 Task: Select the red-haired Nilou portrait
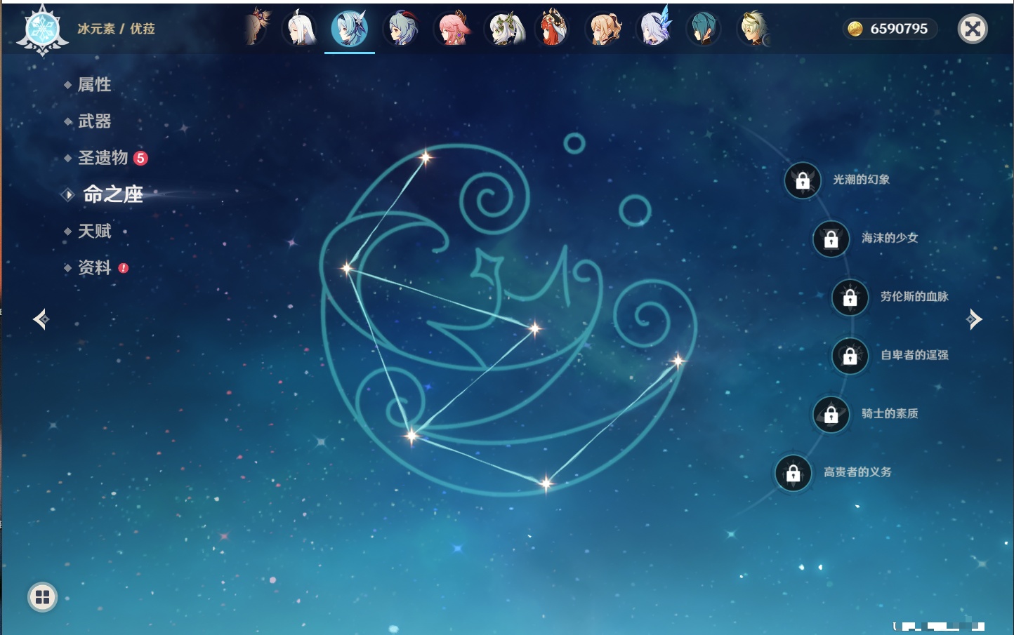click(x=553, y=29)
